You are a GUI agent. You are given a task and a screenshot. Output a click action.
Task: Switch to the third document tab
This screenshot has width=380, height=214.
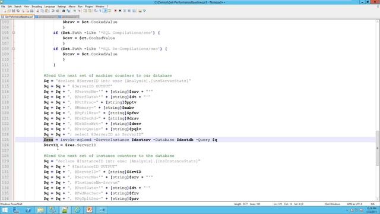click(68, 17)
